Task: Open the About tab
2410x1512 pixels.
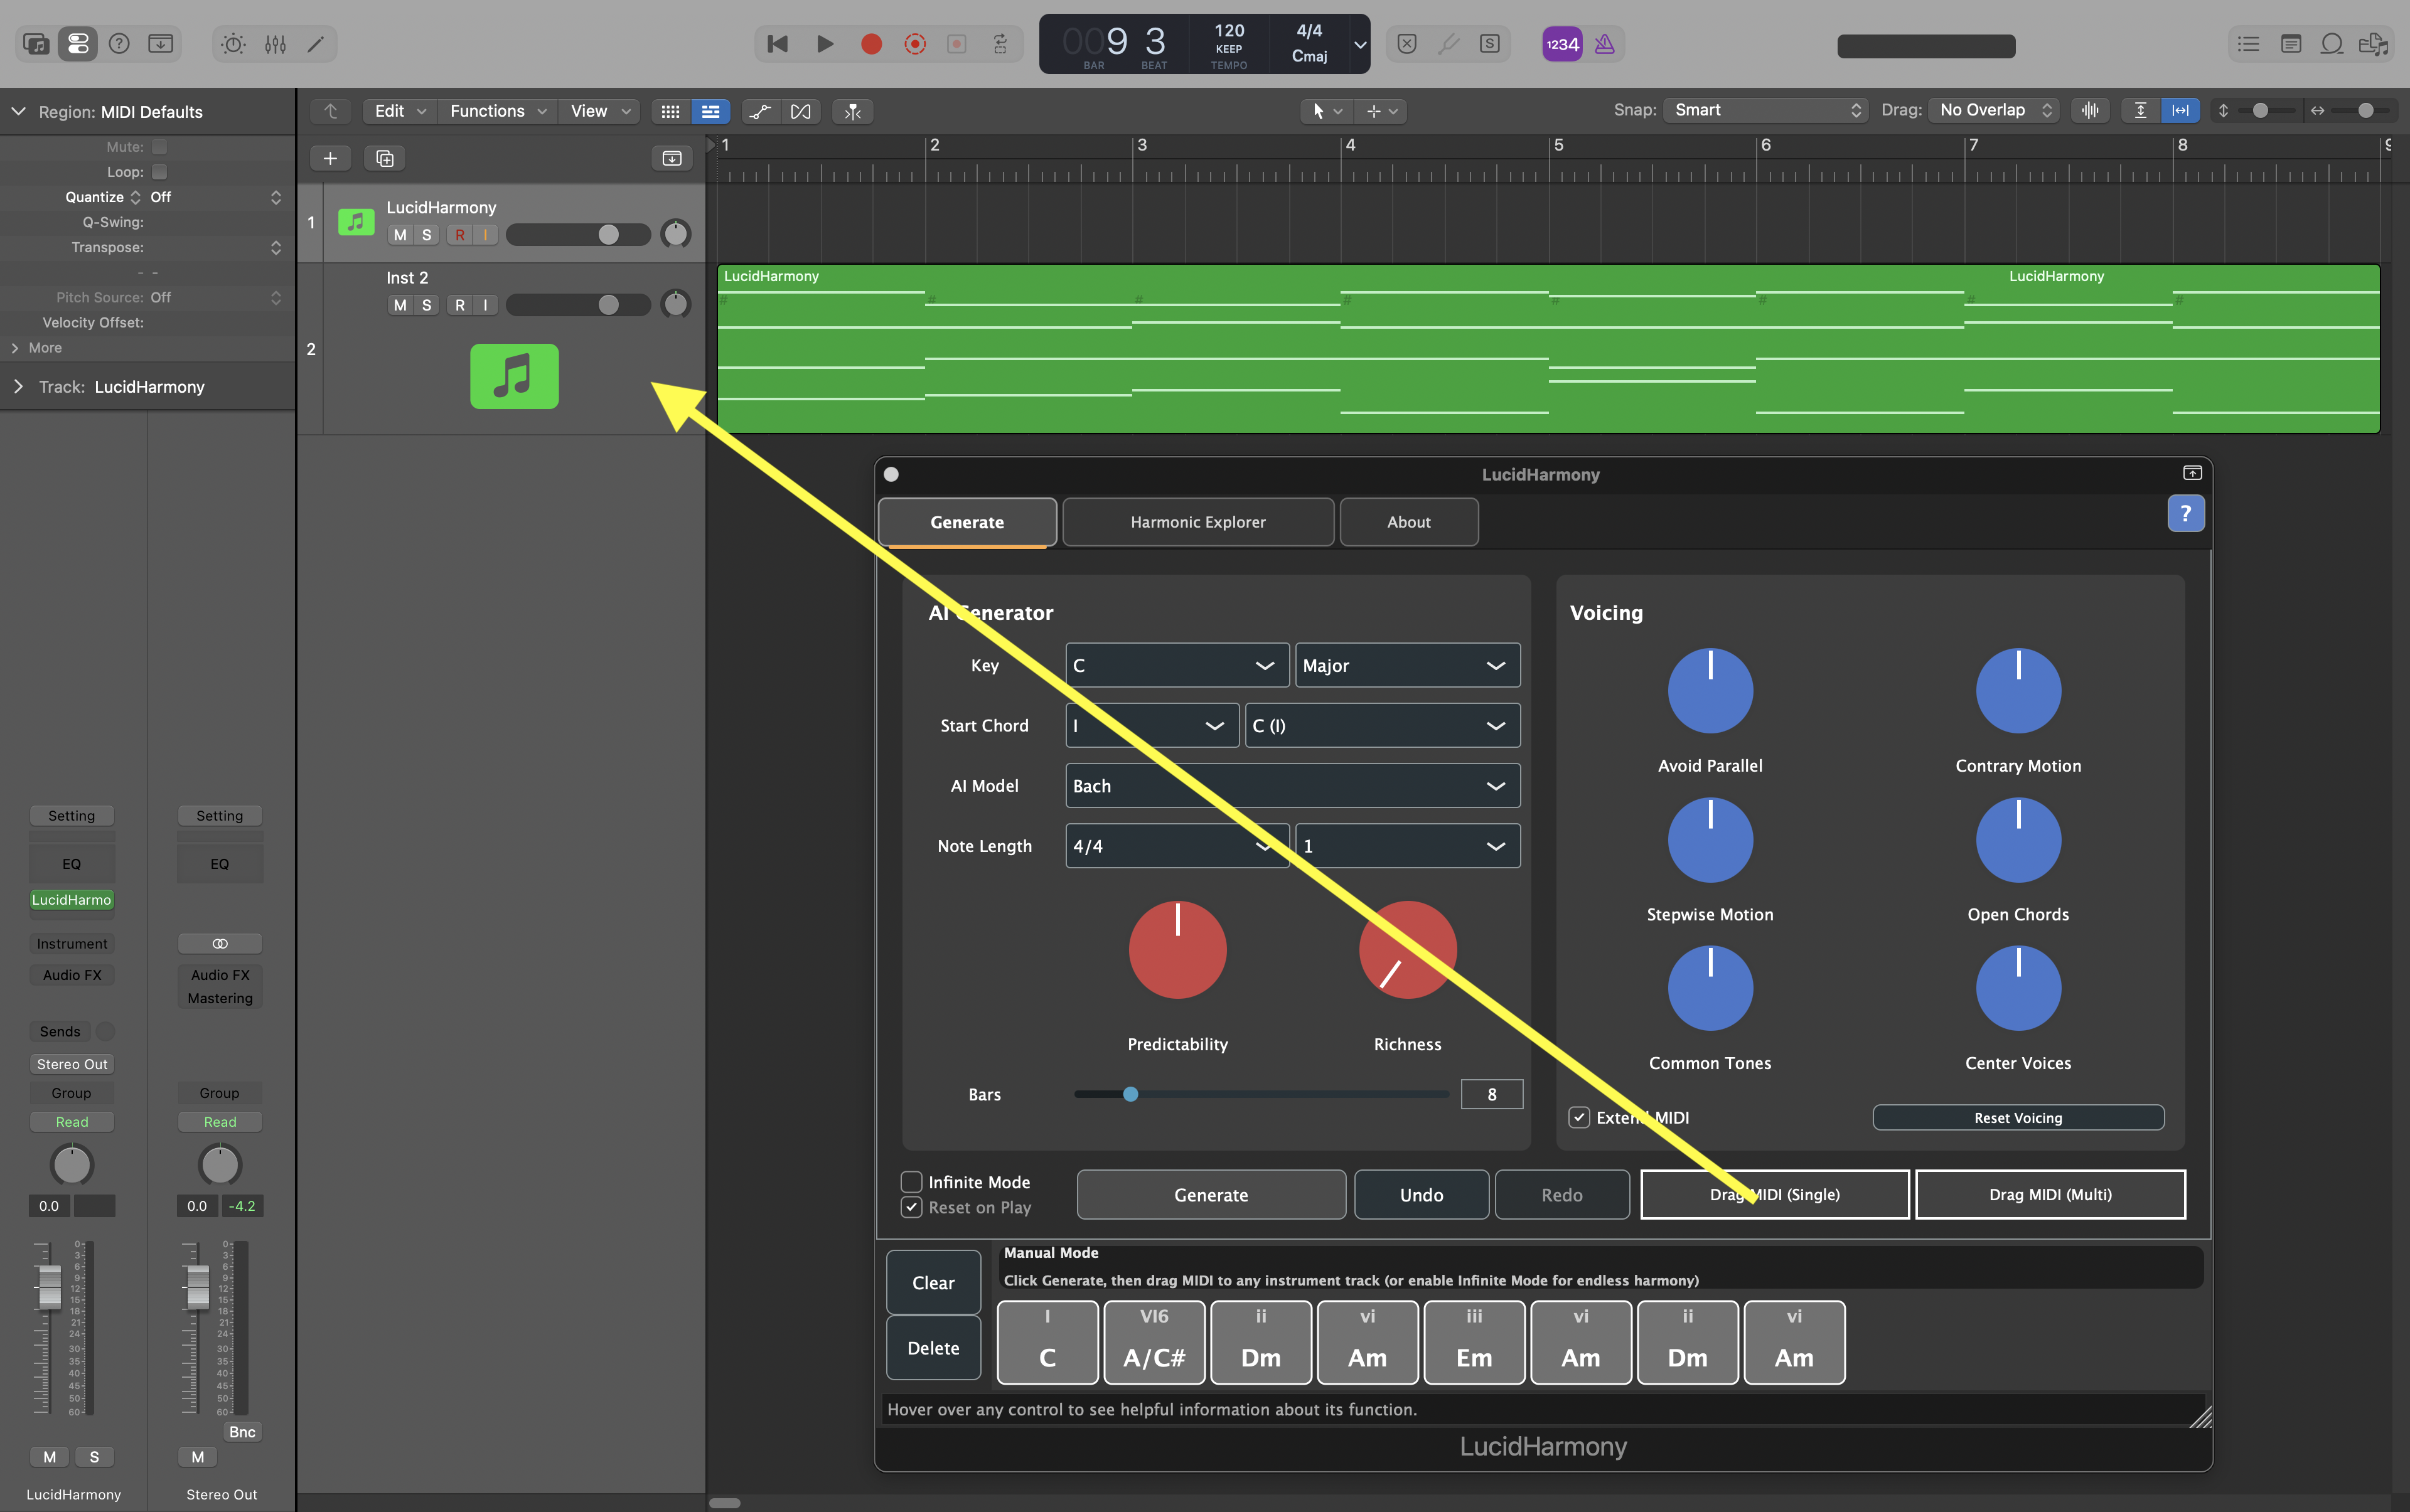Action: 1408,522
